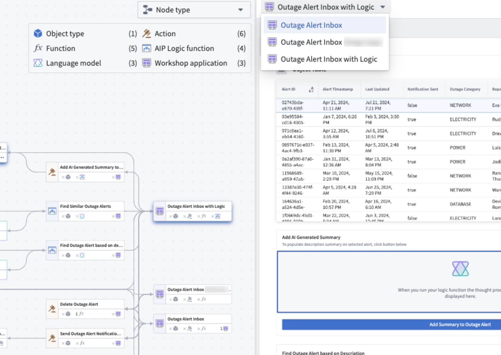Click the monitor icon on Outage Alert Inbox node
The height and width of the screenshot is (355, 501).
160,323
